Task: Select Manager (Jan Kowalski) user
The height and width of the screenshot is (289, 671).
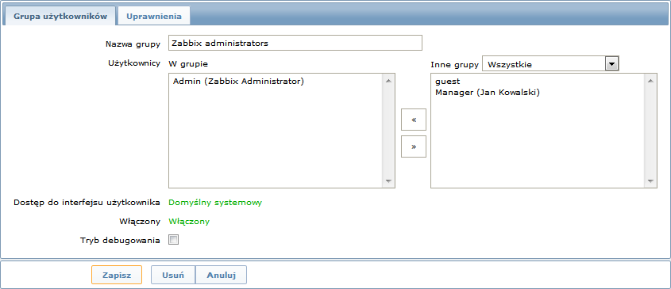Action: (488, 92)
